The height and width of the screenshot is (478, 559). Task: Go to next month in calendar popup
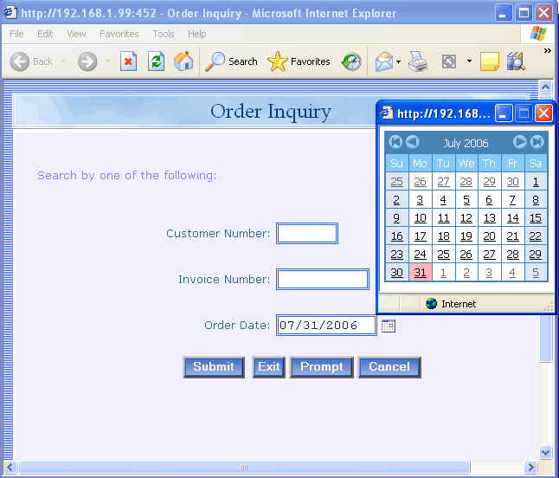tap(519, 142)
